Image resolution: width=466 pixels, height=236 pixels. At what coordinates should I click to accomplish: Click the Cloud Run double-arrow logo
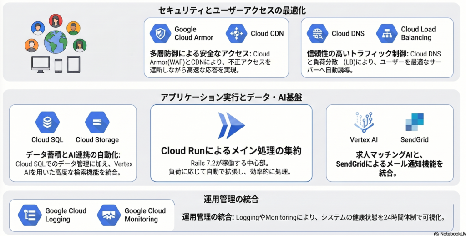coord(231,125)
